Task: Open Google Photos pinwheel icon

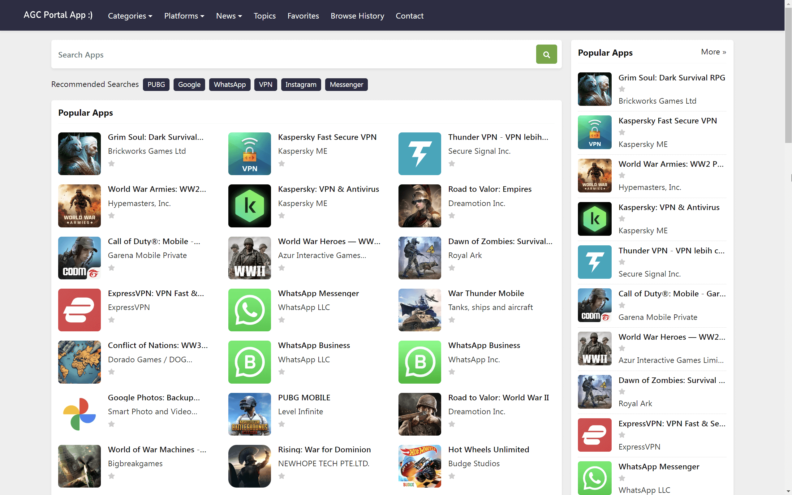Action: point(80,414)
